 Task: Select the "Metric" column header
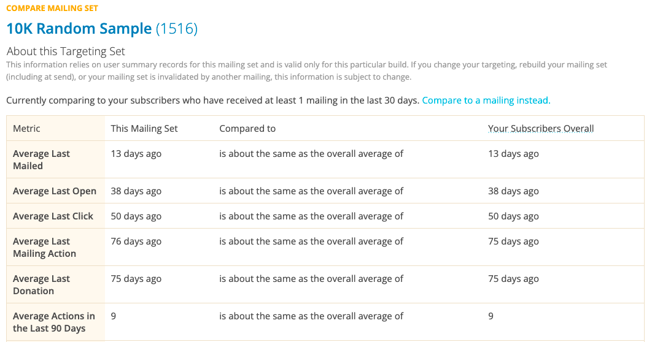[26, 129]
